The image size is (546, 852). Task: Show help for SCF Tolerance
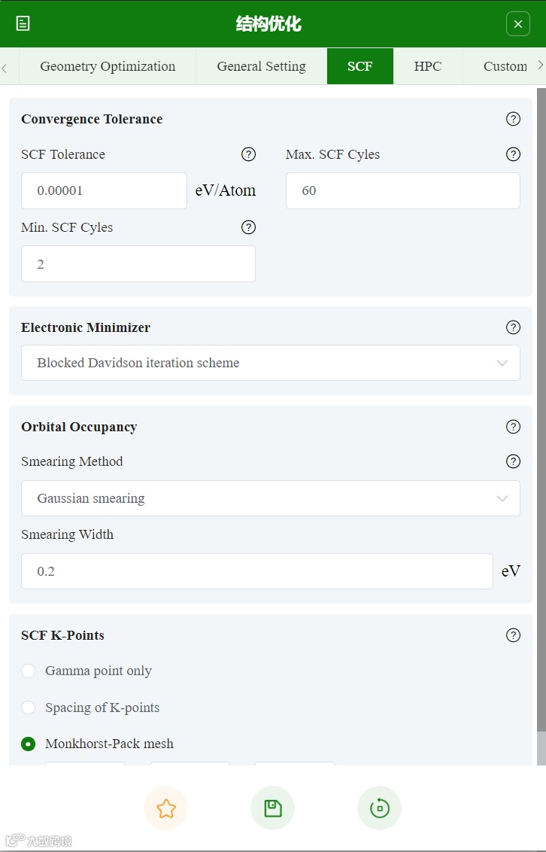point(248,154)
